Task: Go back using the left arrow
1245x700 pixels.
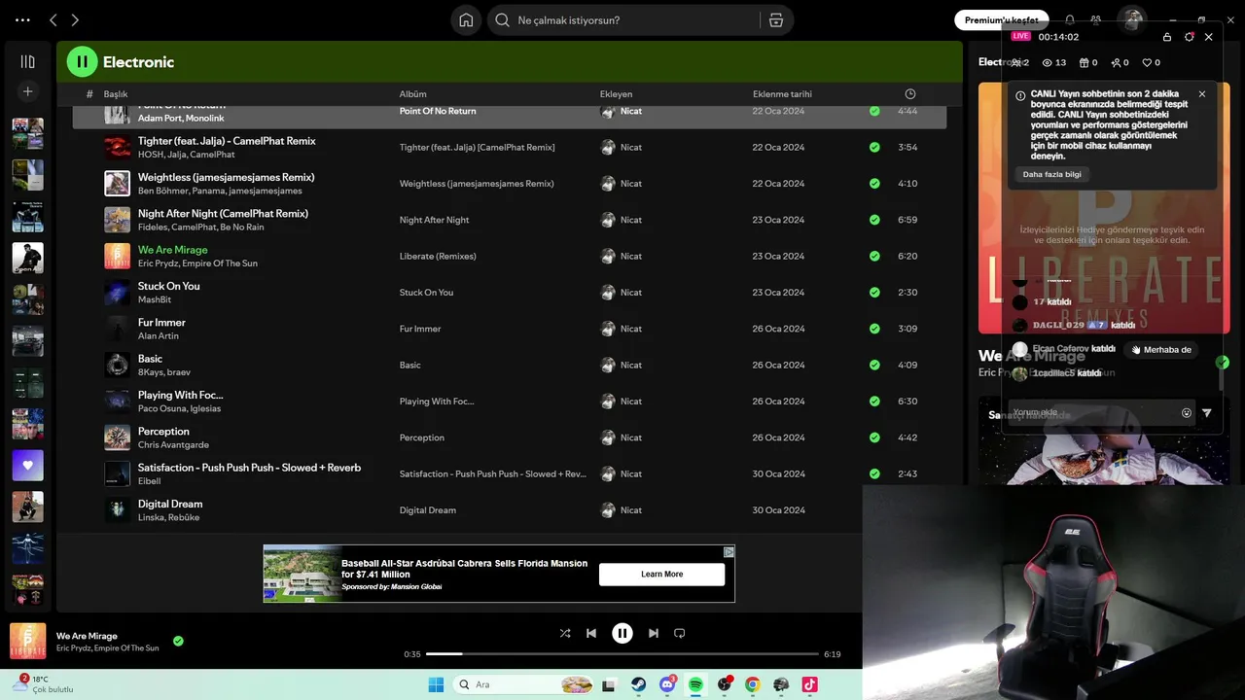Action: [x=53, y=20]
